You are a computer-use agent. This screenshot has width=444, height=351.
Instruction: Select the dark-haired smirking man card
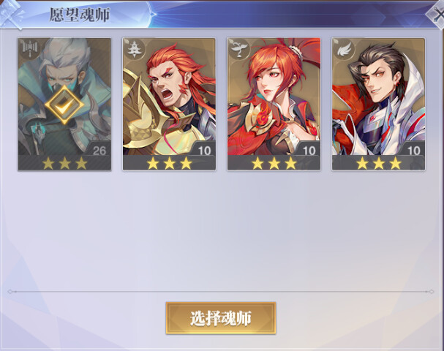[378, 105]
